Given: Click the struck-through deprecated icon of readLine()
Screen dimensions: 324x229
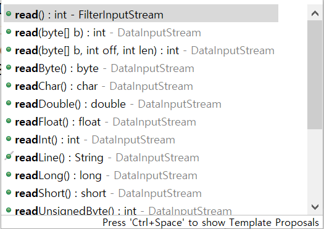Looking at the screenshot, I should pos(9,156).
